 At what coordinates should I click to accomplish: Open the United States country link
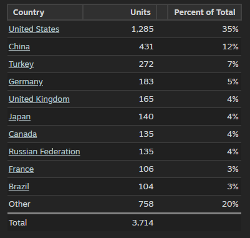[34, 29]
